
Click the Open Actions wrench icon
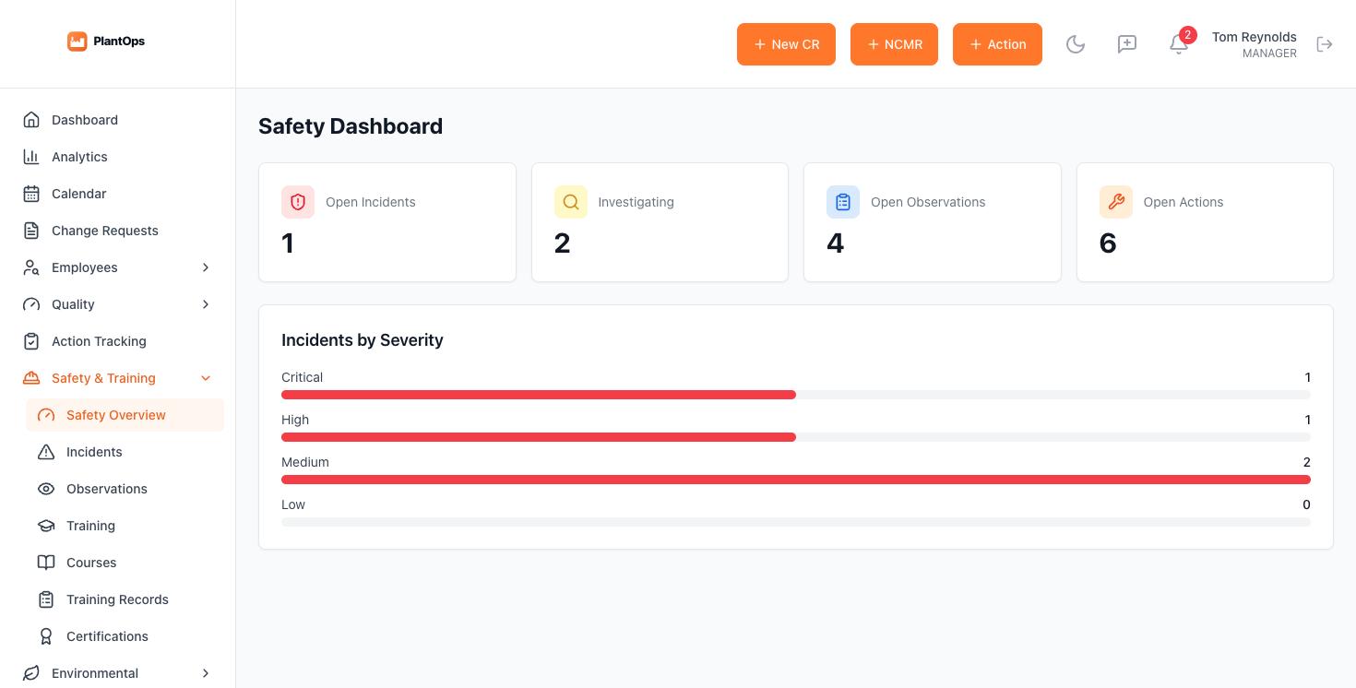click(x=1116, y=202)
